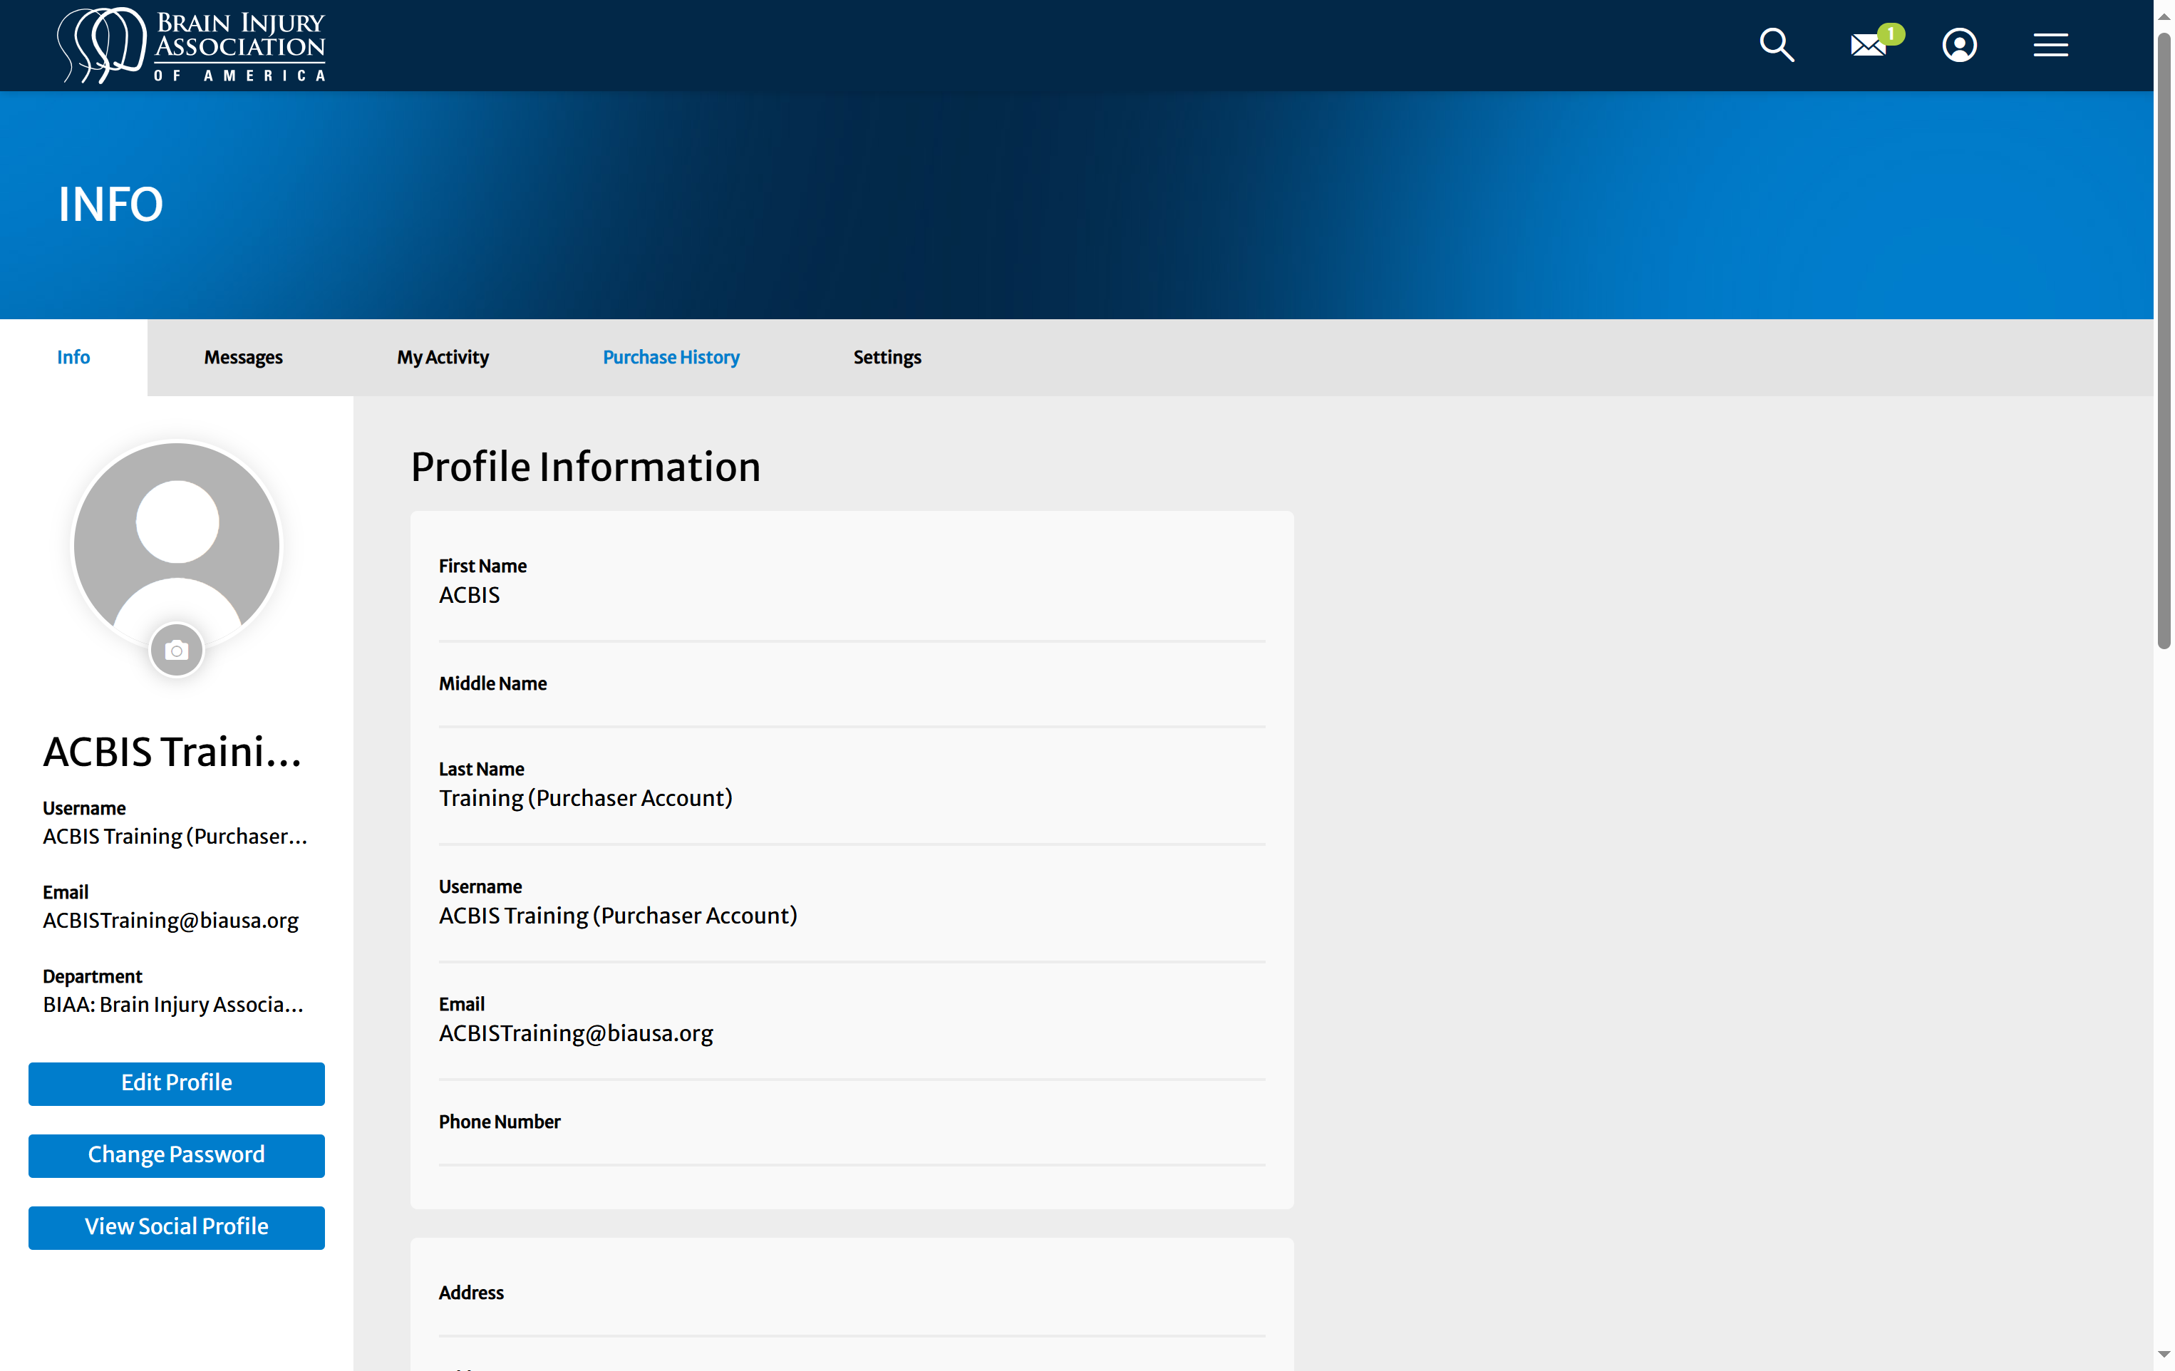Click the Department value 'BIAA: Brain Injury Associa...'

click(173, 1004)
